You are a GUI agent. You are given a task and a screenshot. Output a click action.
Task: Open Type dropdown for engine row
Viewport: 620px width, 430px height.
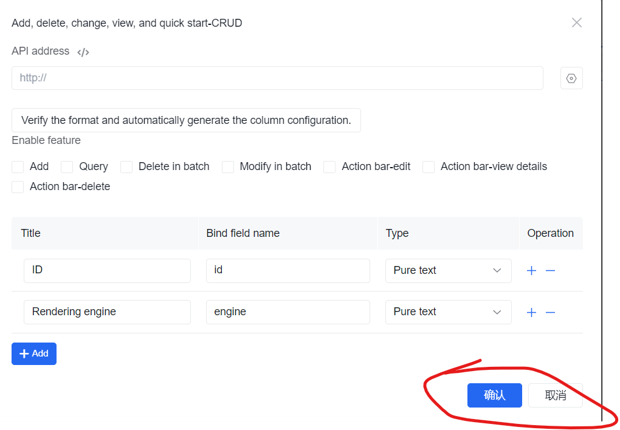[x=449, y=312]
